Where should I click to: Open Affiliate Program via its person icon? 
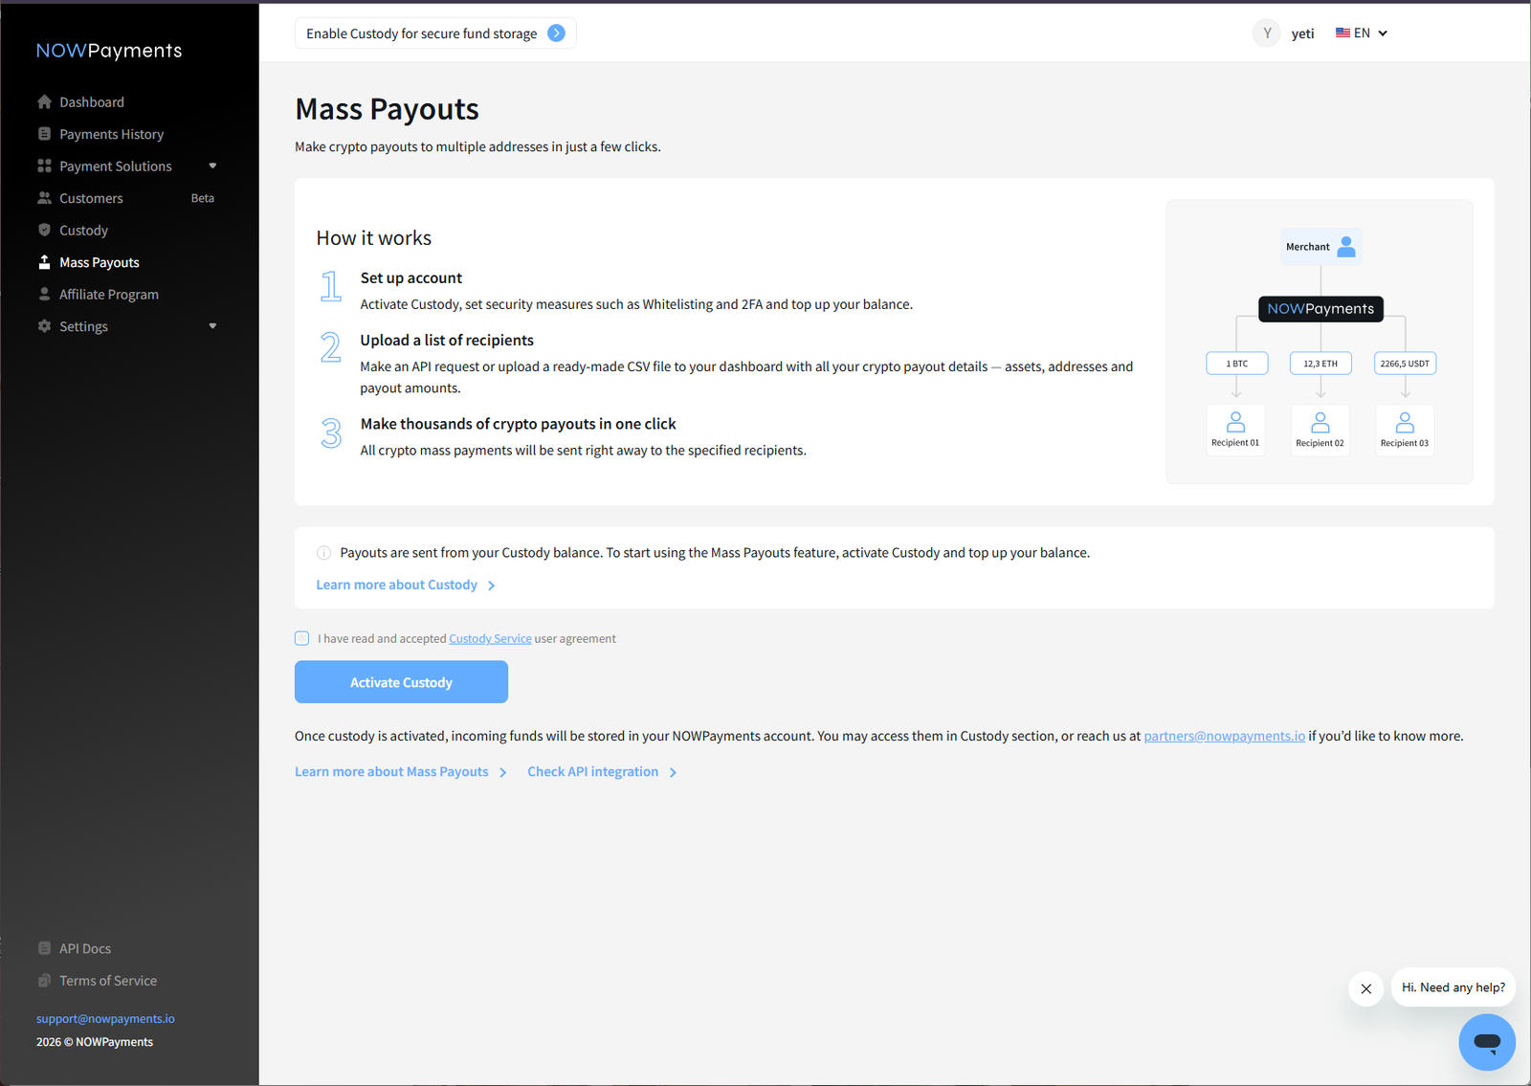click(x=45, y=294)
